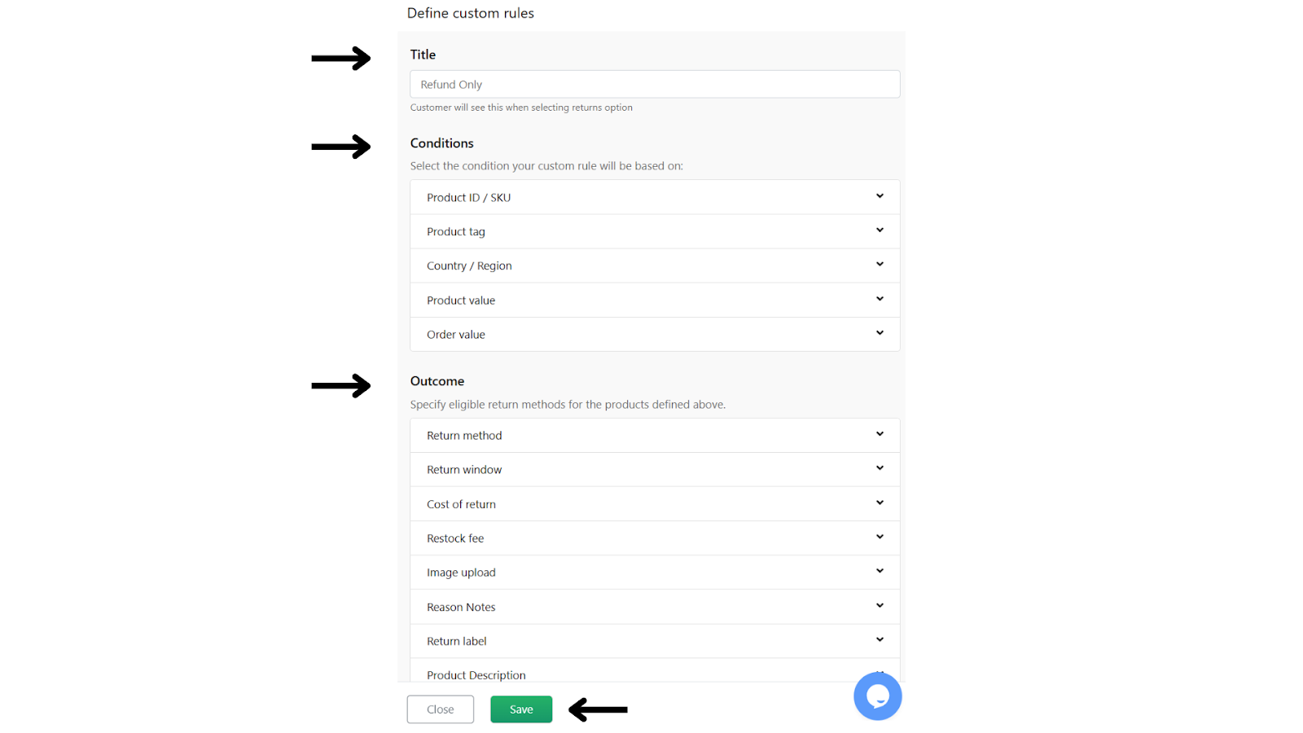Open the Country / Region condition chevron
This screenshot has height=733, width=1303.
pos(880,265)
